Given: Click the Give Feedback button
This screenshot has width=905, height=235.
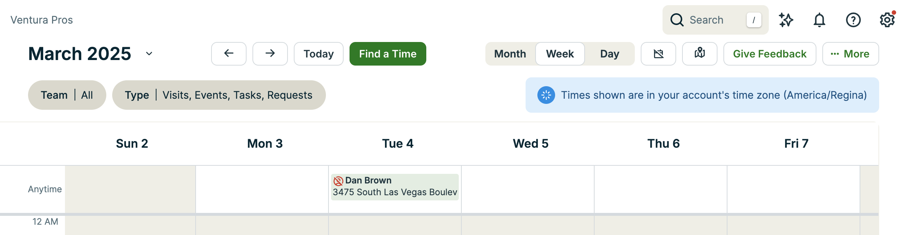Looking at the screenshot, I should pyautogui.click(x=770, y=54).
